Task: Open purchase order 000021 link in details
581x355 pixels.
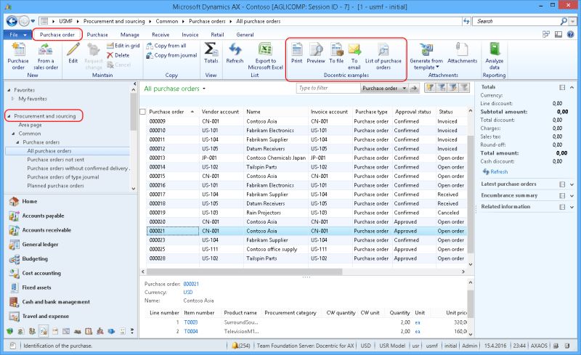Action: [x=191, y=284]
